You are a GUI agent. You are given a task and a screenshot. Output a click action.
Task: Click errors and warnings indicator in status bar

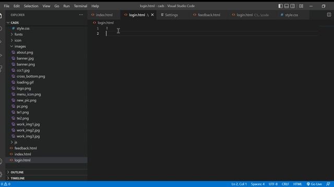click(5, 184)
